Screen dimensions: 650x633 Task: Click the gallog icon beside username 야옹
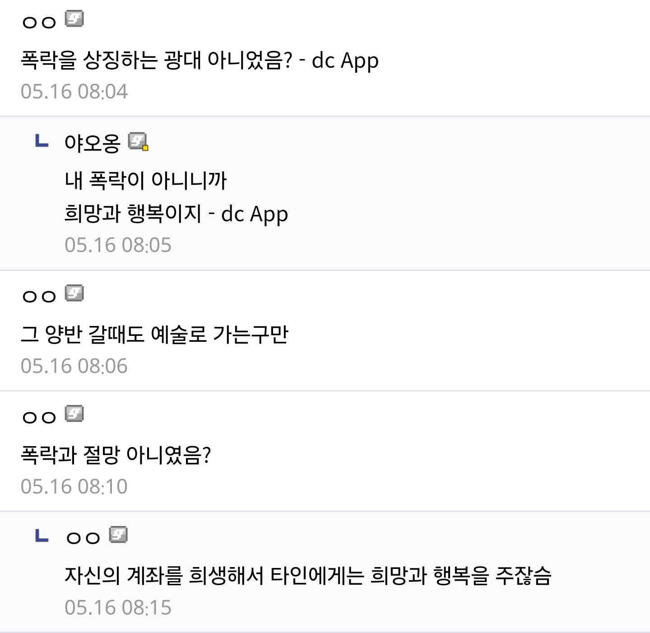pos(138,142)
